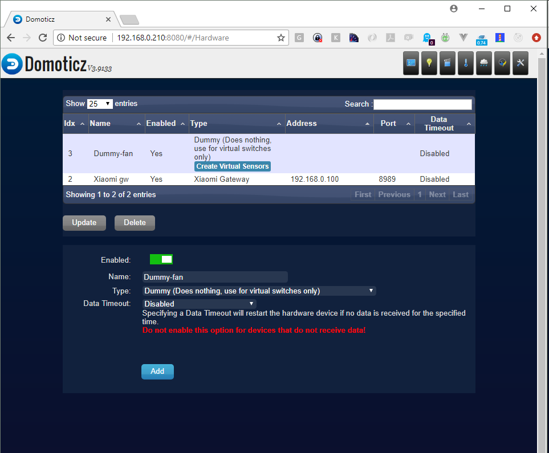The height and width of the screenshot is (453, 549).
Task: Click the green robot-face extension icon
Action: (445, 38)
